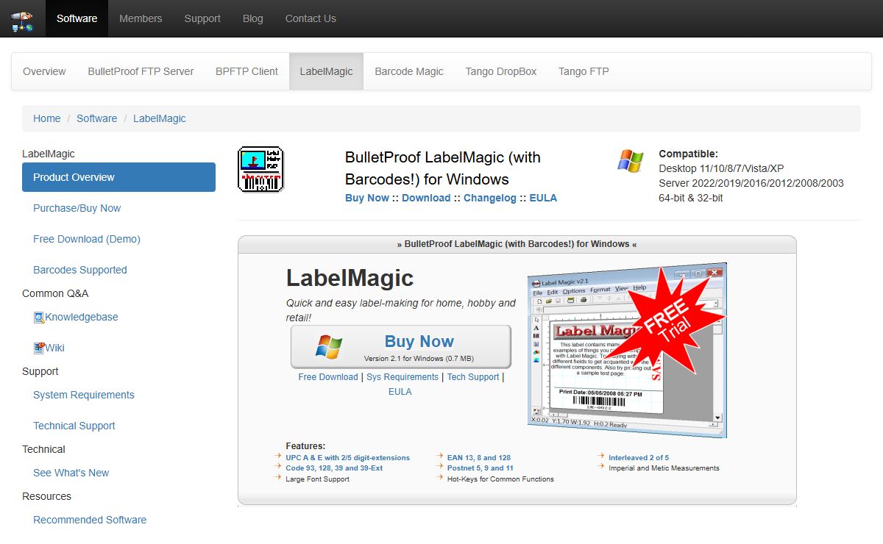Open the Members menu in top bar

tap(141, 18)
